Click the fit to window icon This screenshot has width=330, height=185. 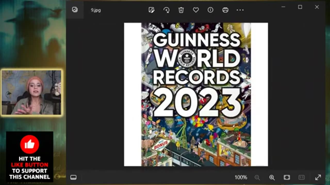[287, 177]
